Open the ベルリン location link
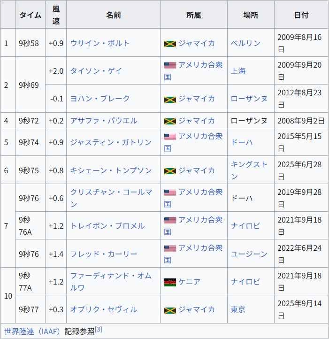 click(245, 43)
